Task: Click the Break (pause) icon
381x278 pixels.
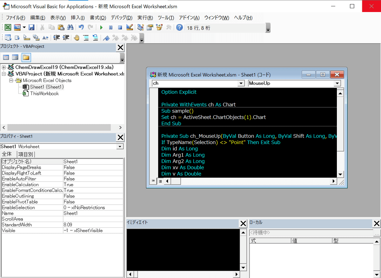Action: [x=110, y=28]
